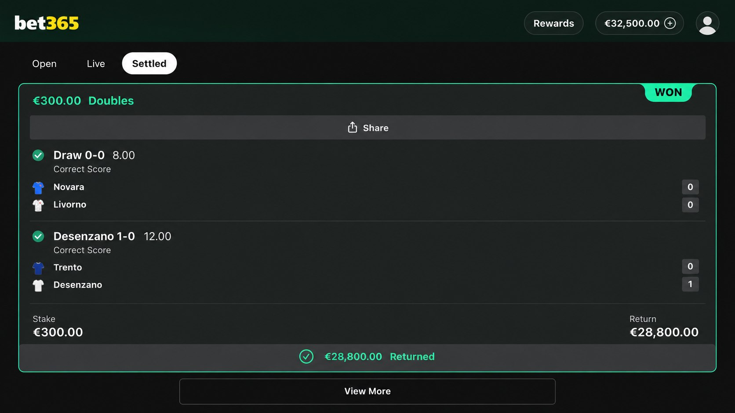Click the 12.00 odds value
The width and height of the screenshot is (735, 413).
[158, 237]
